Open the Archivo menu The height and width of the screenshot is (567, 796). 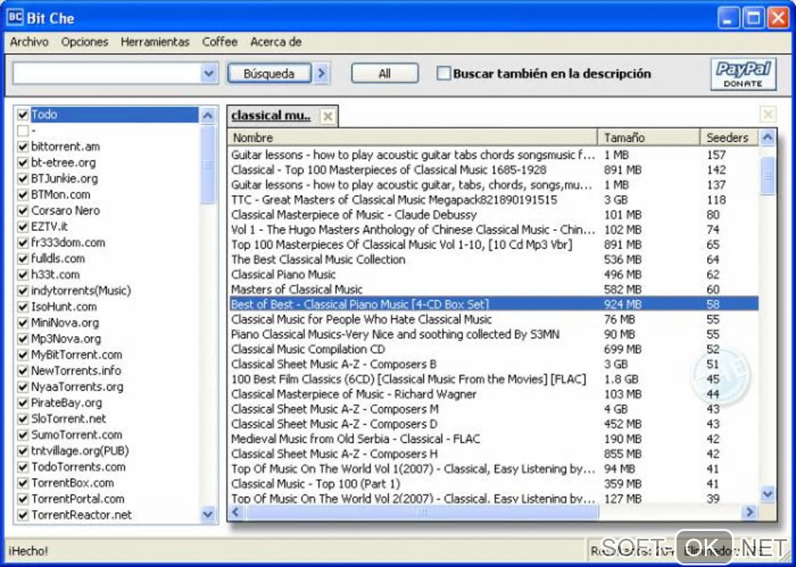pos(29,41)
